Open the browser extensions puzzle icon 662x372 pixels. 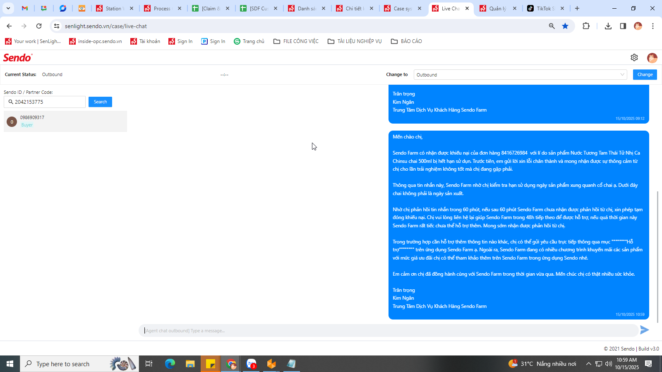click(586, 26)
